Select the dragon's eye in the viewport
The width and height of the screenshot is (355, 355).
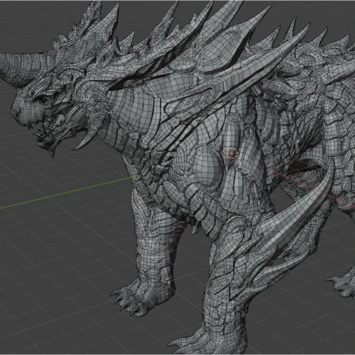tap(44, 101)
